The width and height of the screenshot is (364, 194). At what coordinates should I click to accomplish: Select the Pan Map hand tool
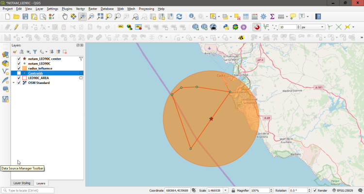[65, 16]
